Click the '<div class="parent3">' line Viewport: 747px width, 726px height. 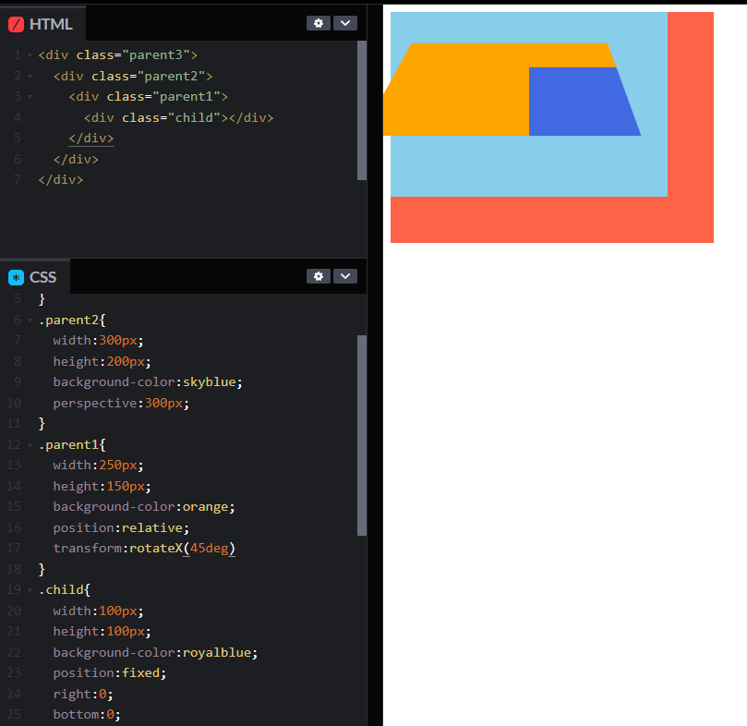point(117,55)
